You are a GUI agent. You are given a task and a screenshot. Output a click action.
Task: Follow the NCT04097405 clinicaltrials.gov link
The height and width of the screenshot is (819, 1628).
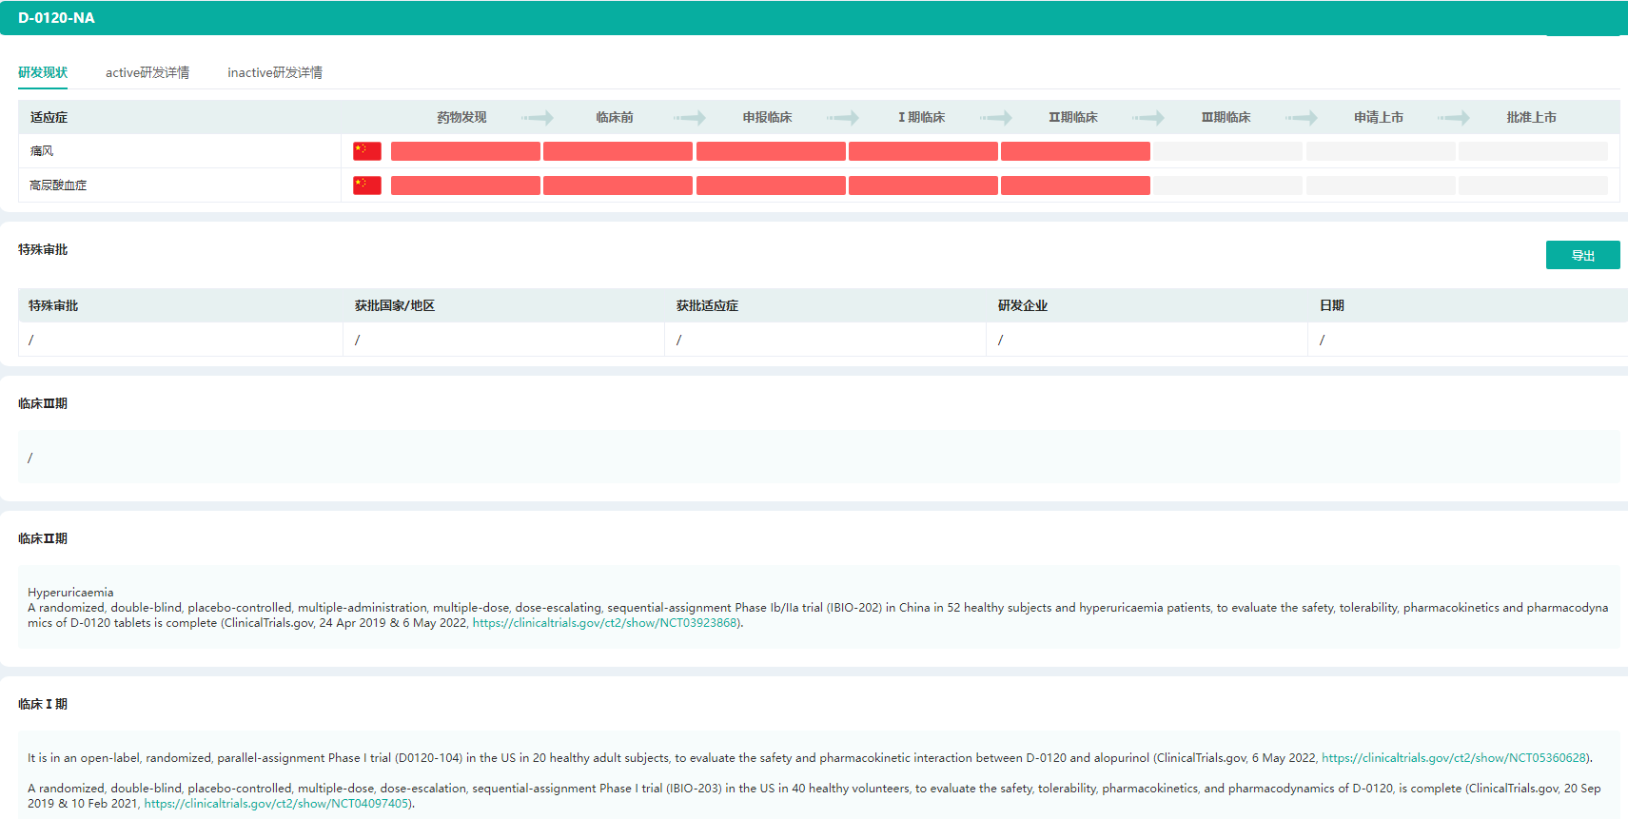pos(276,804)
